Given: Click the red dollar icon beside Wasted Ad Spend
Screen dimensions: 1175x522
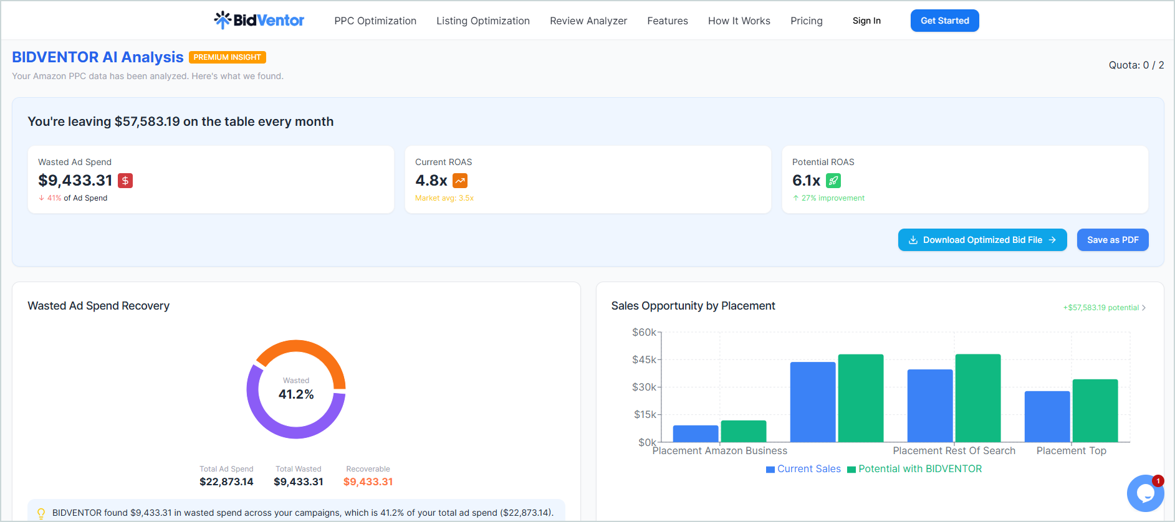Looking at the screenshot, I should click(125, 181).
